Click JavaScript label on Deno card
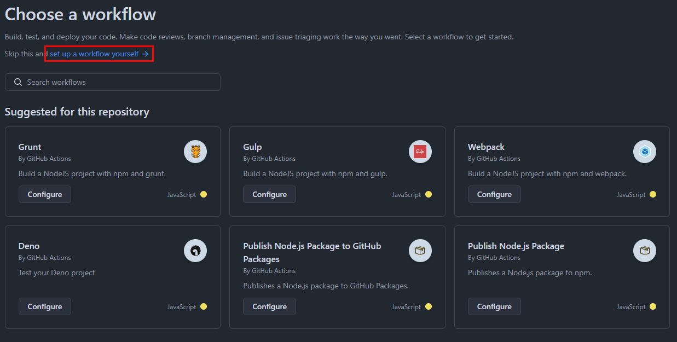 click(x=182, y=307)
